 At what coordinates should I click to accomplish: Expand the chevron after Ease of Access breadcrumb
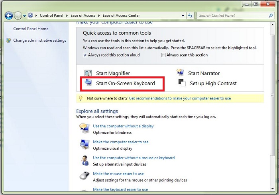click(99, 16)
